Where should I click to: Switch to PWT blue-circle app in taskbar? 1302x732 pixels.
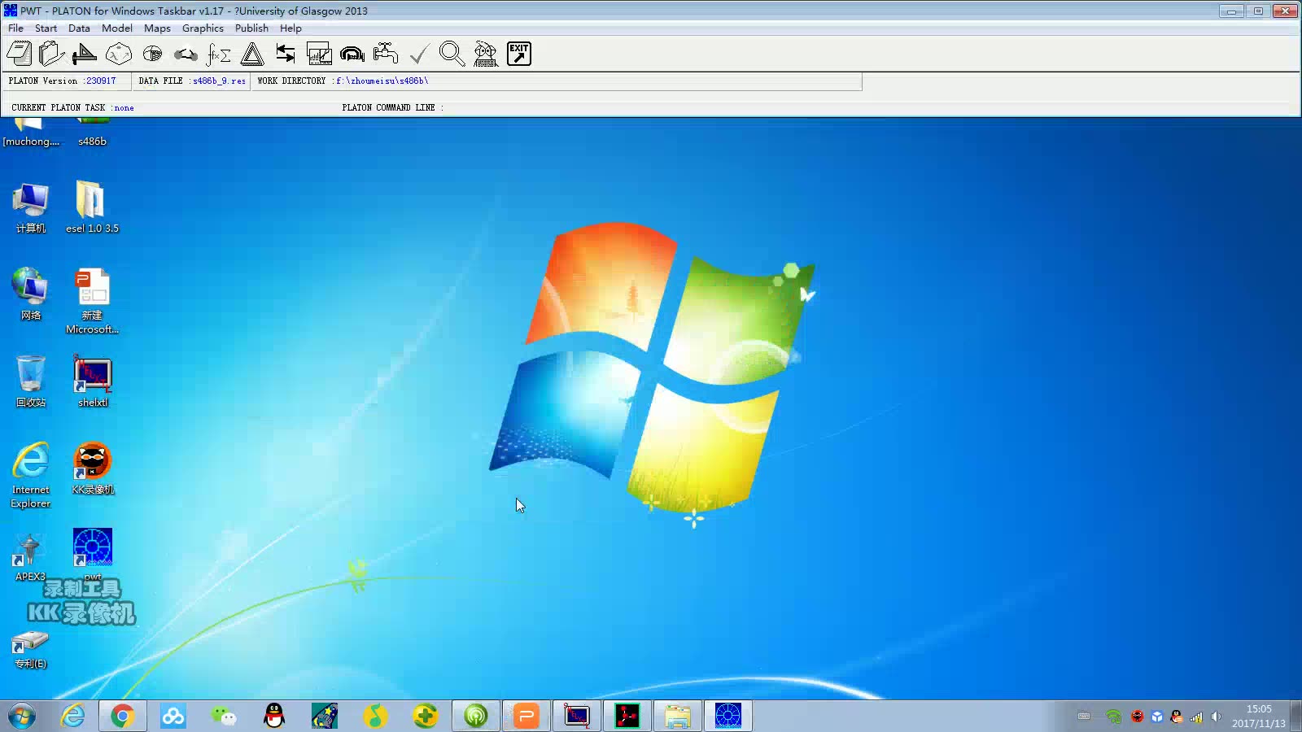click(x=728, y=716)
